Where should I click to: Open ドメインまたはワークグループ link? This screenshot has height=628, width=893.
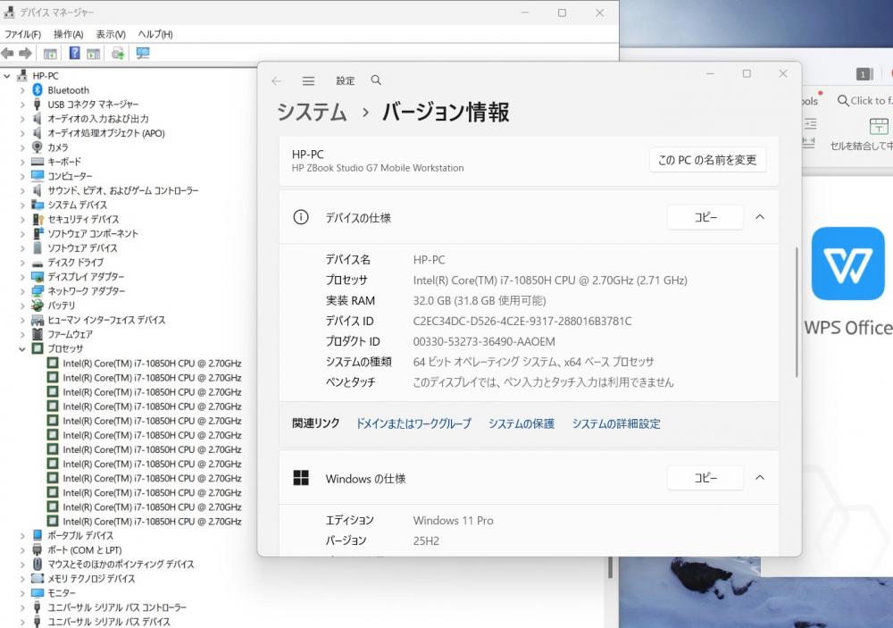[x=413, y=423]
